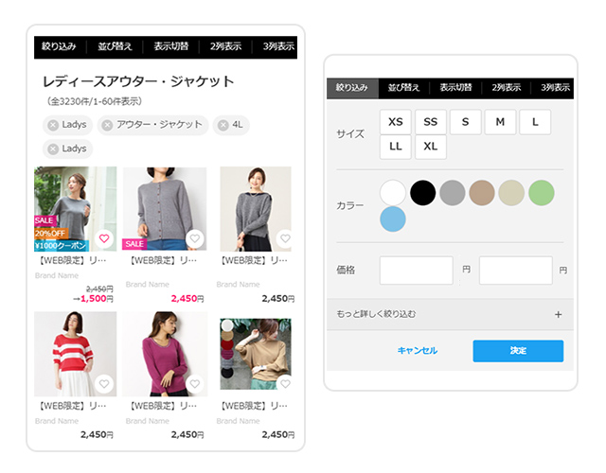Pick the light blue color swatch
Viewport: 606px width, 473px height.
click(393, 219)
